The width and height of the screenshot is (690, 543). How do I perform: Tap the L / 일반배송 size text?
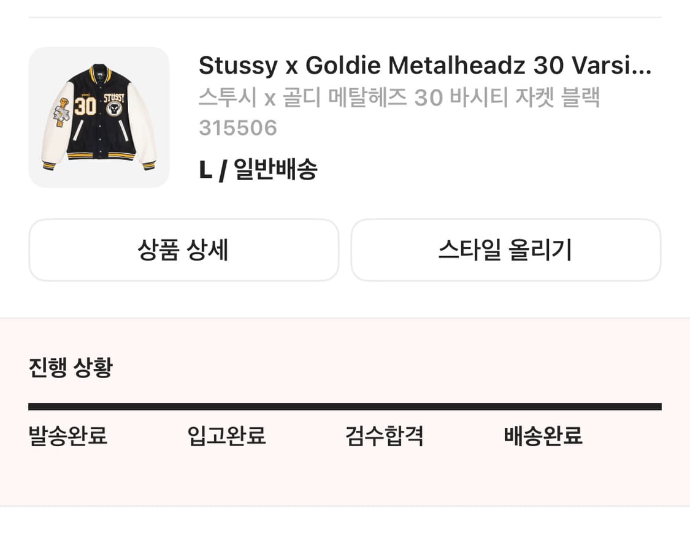(258, 169)
